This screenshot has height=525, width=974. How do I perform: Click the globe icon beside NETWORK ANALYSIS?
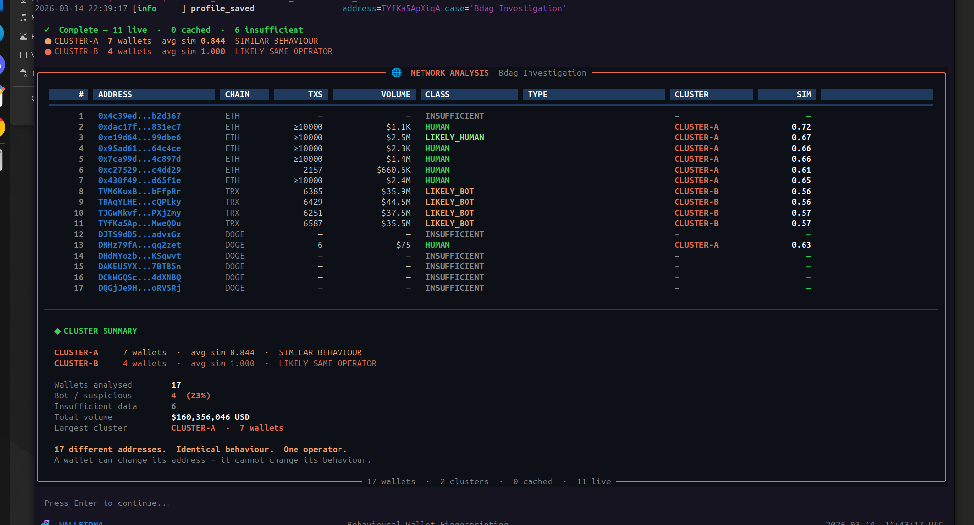396,73
